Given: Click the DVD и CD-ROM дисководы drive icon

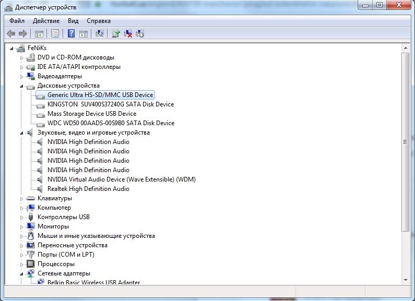Looking at the screenshot, I should click(31, 57).
